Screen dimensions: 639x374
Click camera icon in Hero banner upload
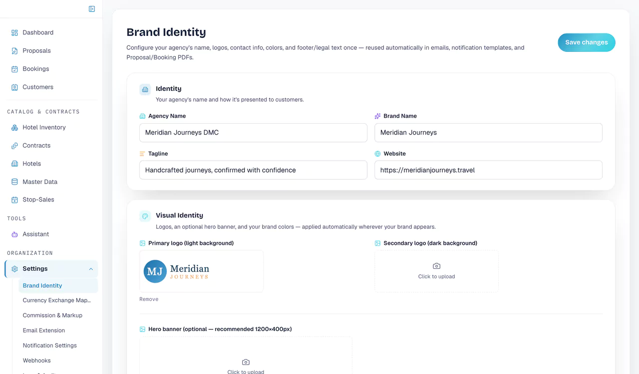pyautogui.click(x=246, y=362)
